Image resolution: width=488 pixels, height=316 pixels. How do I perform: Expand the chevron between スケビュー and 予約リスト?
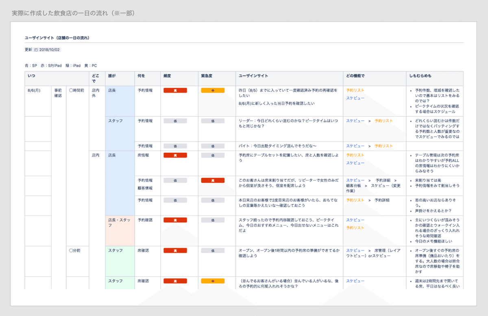369,121
